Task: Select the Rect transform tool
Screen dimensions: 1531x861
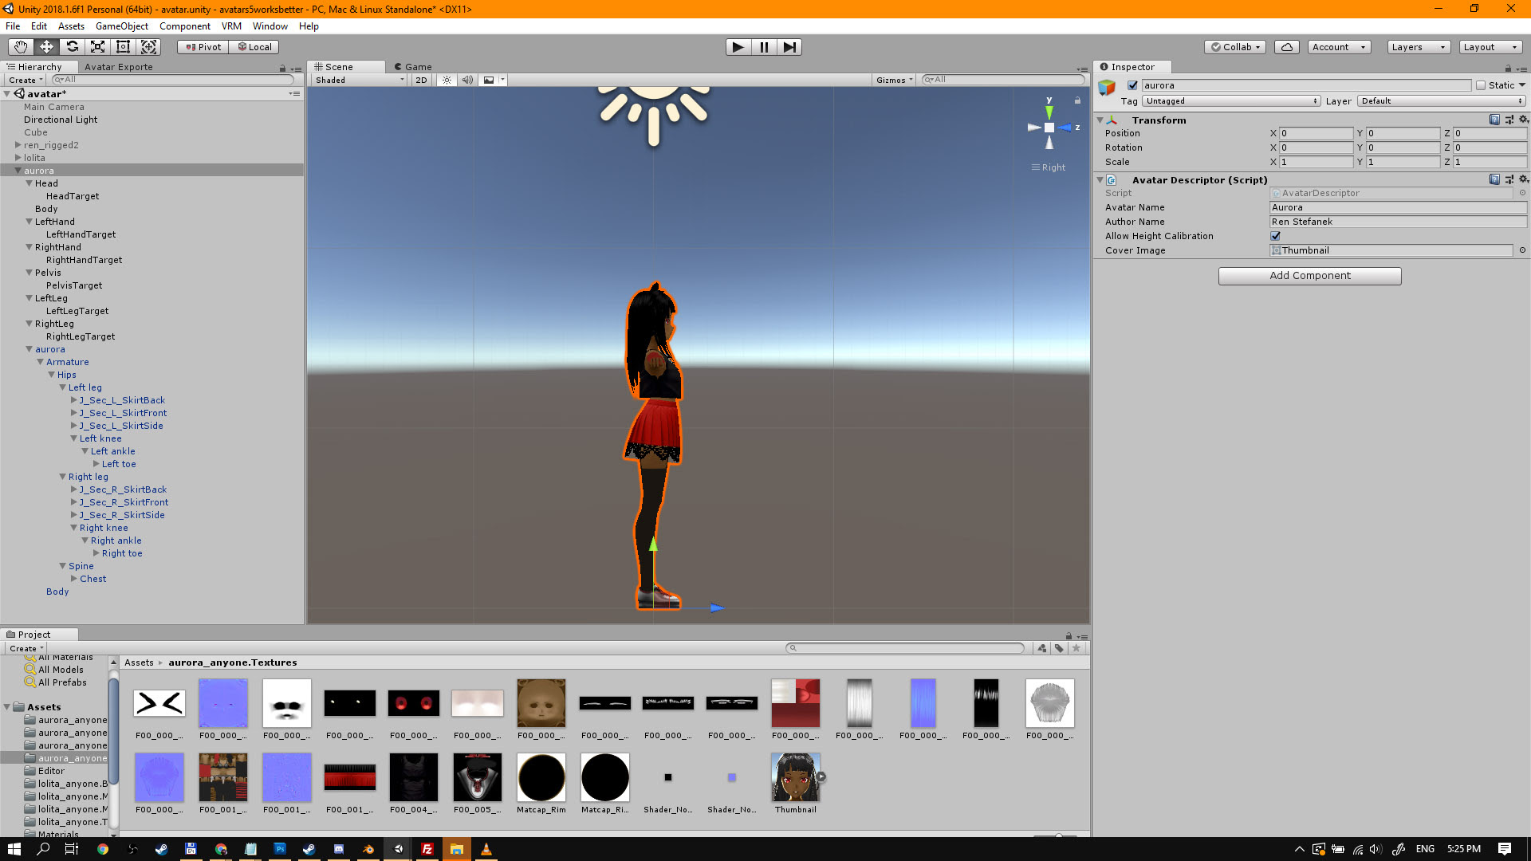Action: tap(123, 47)
